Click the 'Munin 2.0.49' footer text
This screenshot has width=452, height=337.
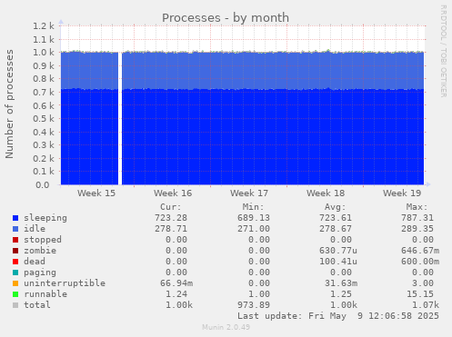(226, 327)
